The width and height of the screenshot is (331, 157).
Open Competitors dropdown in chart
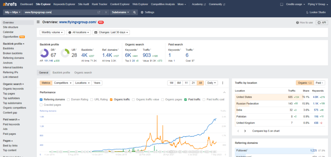[x=63, y=83]
